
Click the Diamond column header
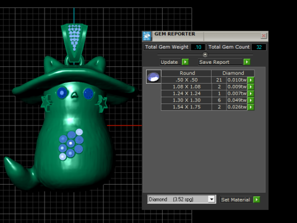[233, 73]
